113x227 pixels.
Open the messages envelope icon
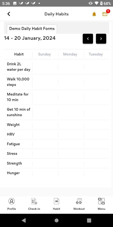105,14
